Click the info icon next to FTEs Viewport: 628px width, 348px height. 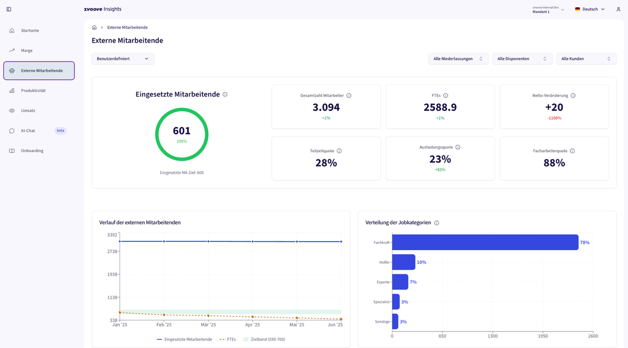point(446,96)
